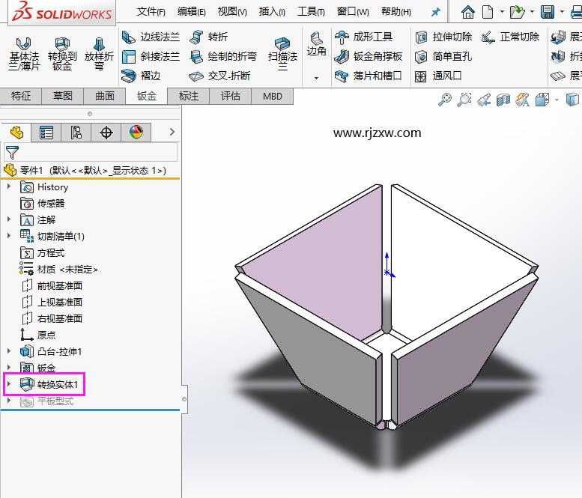Screen dimensions: 582x498
Task: Select the 斜接法兰 miter flange tool
Action: pyautogui.click(x=151, y=56)
